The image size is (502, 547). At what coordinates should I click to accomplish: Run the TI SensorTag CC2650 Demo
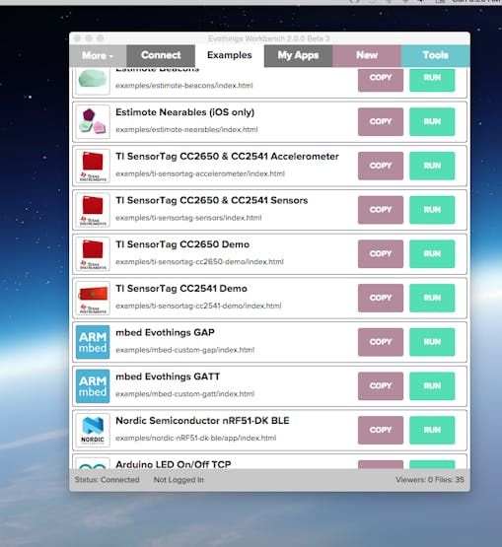coord(432,253)
